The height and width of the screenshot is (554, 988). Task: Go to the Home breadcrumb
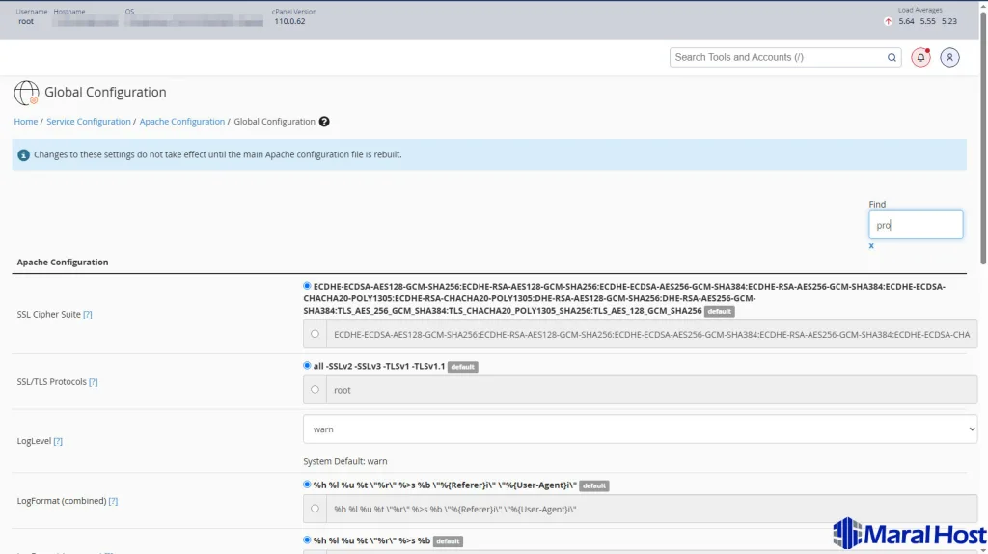[25, 122]
